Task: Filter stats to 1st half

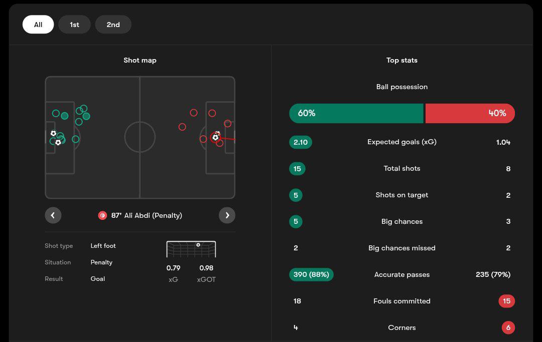Action: (74, 25)
